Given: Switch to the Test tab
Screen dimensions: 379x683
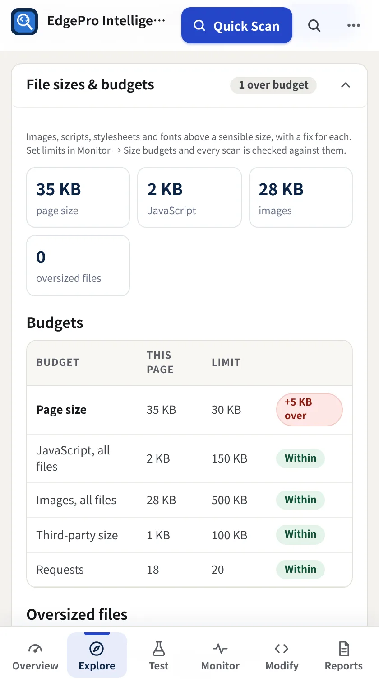Looking at the screenshot, I should coord(158,655).
